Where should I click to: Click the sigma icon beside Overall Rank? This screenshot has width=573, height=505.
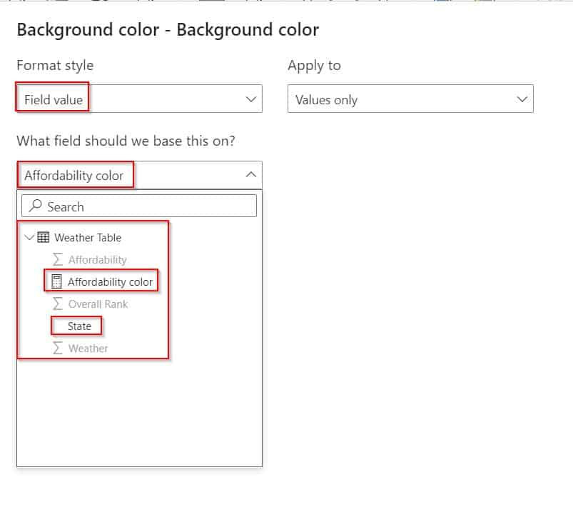(x=57, y=304)
